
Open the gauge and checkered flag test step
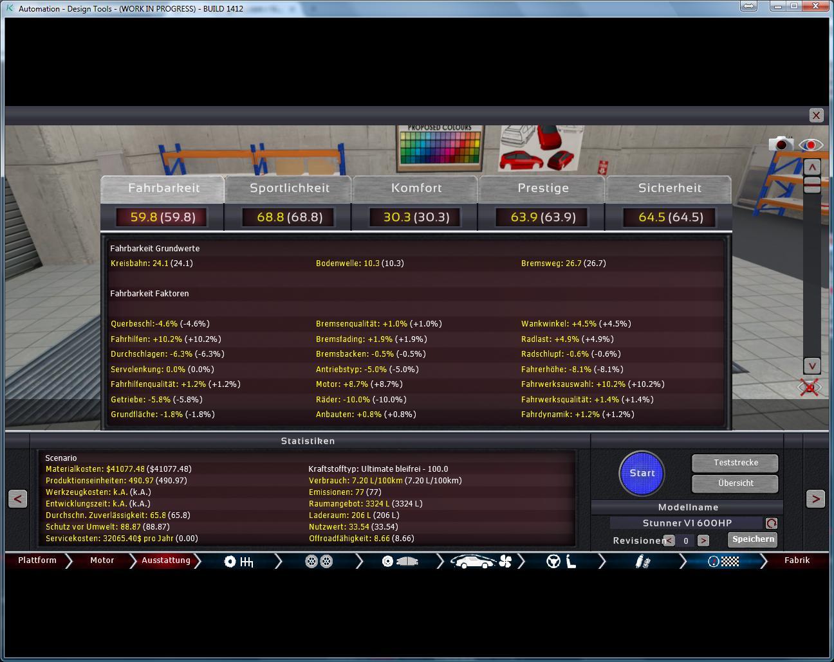pyautogui.click(x=723, y=562)
